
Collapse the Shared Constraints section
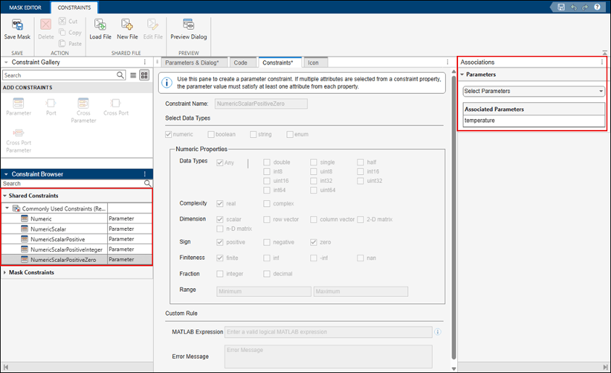(4, 195)
